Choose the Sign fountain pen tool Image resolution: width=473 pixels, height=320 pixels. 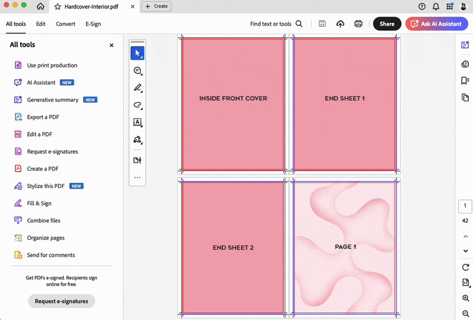point(137,140)
